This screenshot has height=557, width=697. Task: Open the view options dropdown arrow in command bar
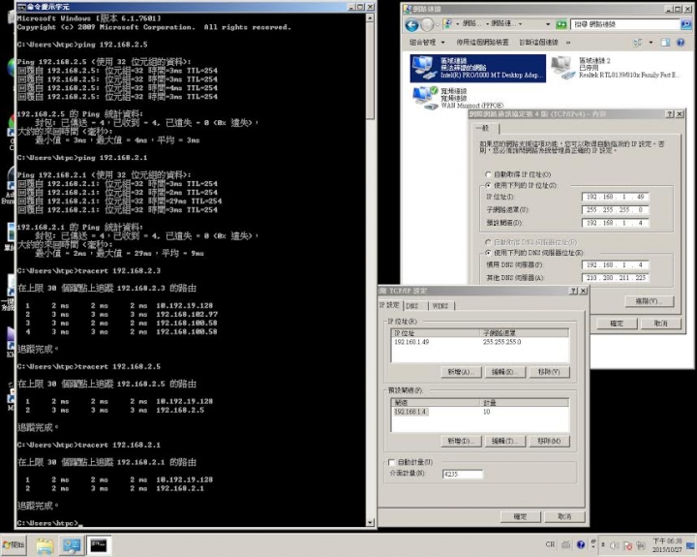point(651,43)
